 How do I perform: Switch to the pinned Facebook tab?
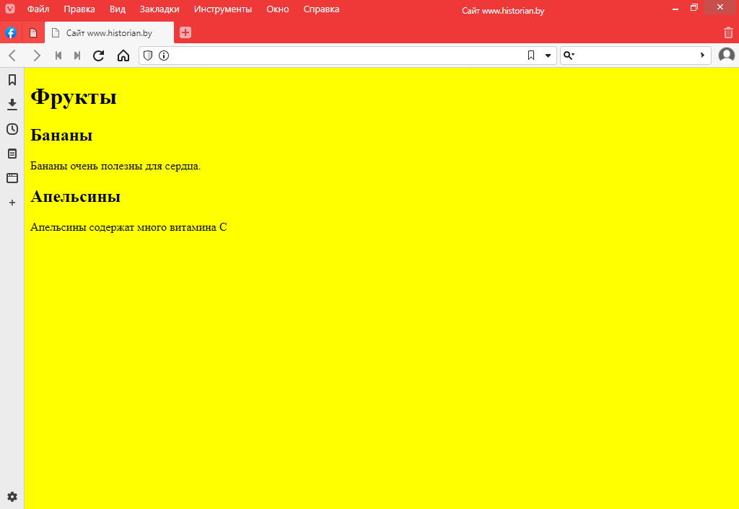click(11, 32)
